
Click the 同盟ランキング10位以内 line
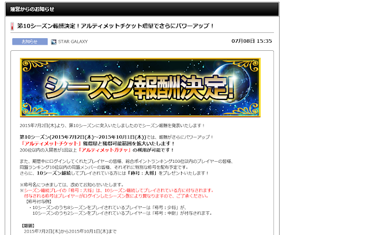(104, 167)
